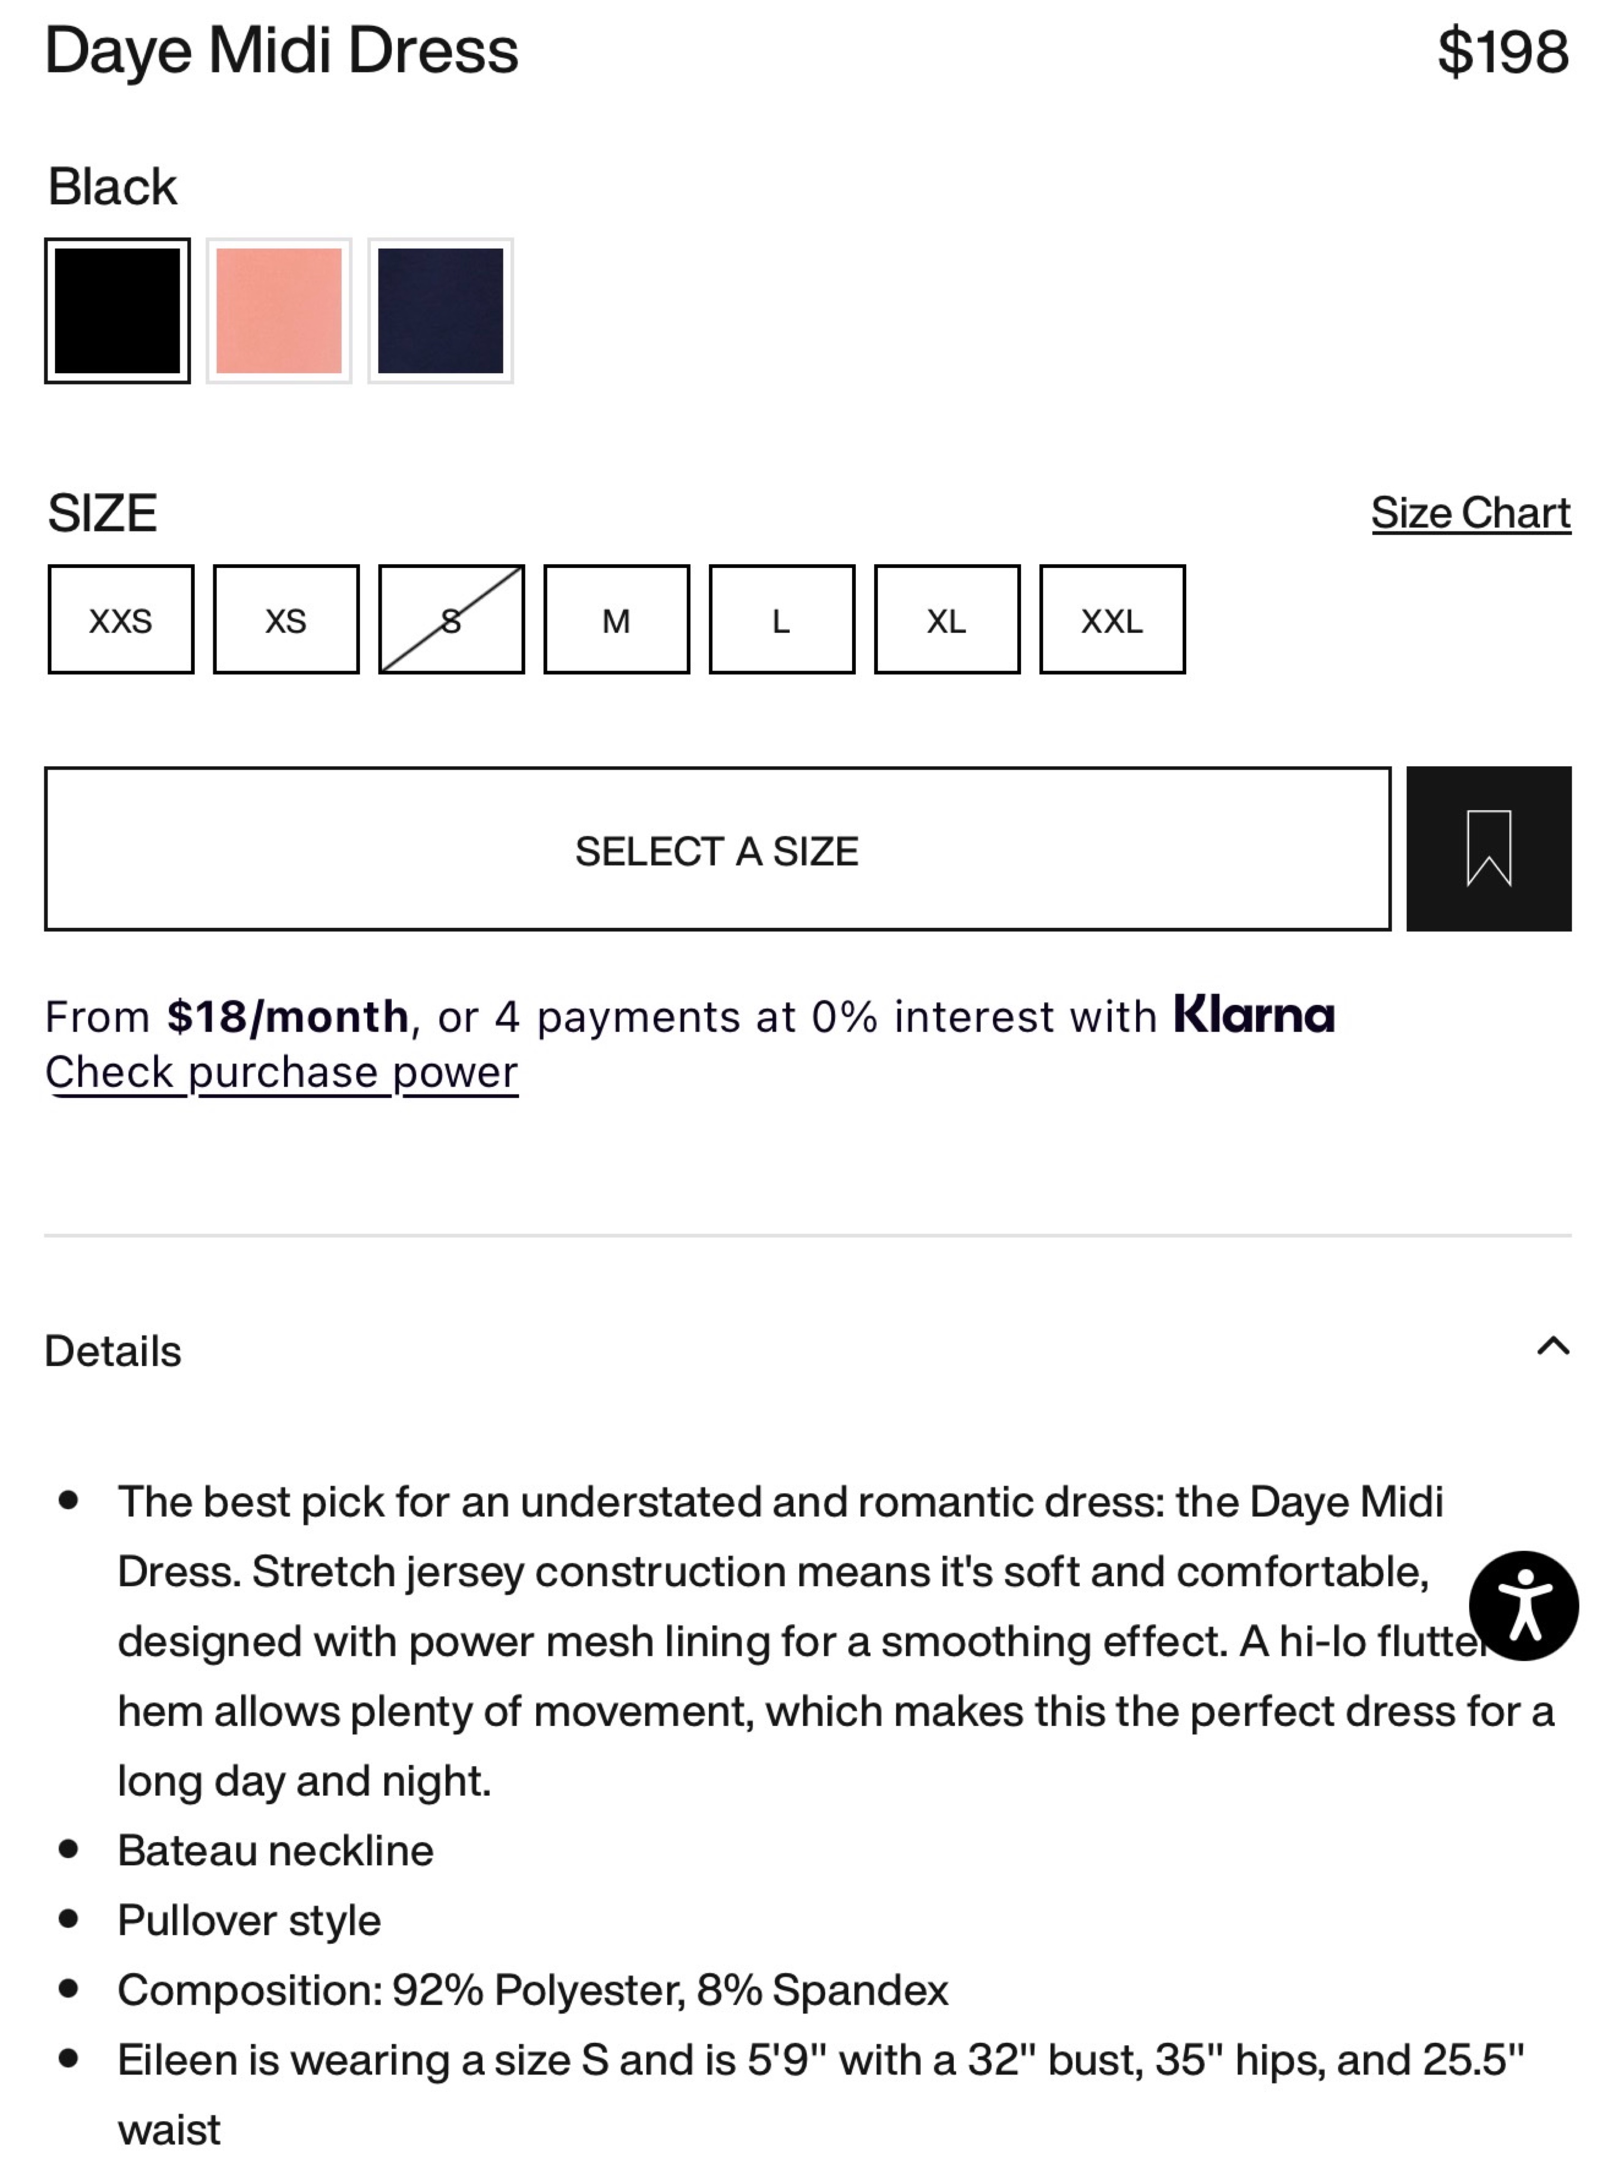Select size XXS
This screenshot has width=1616, height=2162.
tap(120, 620)
